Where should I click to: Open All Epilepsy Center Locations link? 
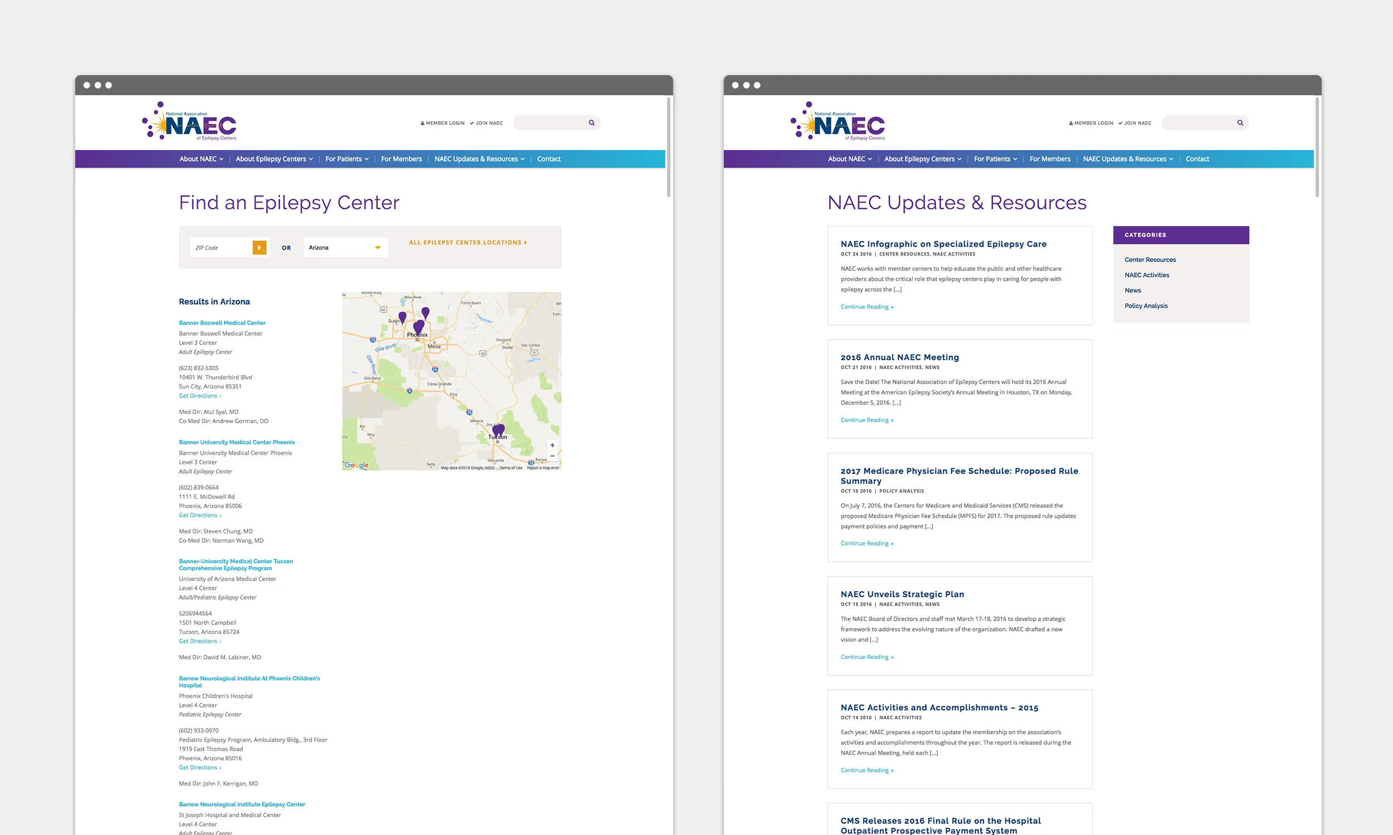click(468, 243)
